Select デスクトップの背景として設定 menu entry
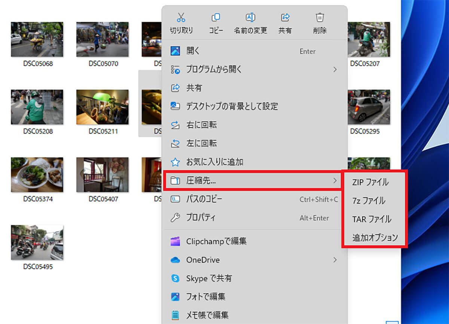449x324 pixels. pos(232,106)
